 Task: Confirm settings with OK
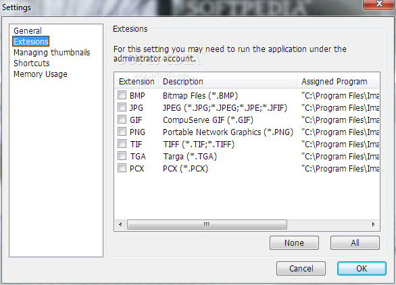pyautogui.click(x=362, y=268)
